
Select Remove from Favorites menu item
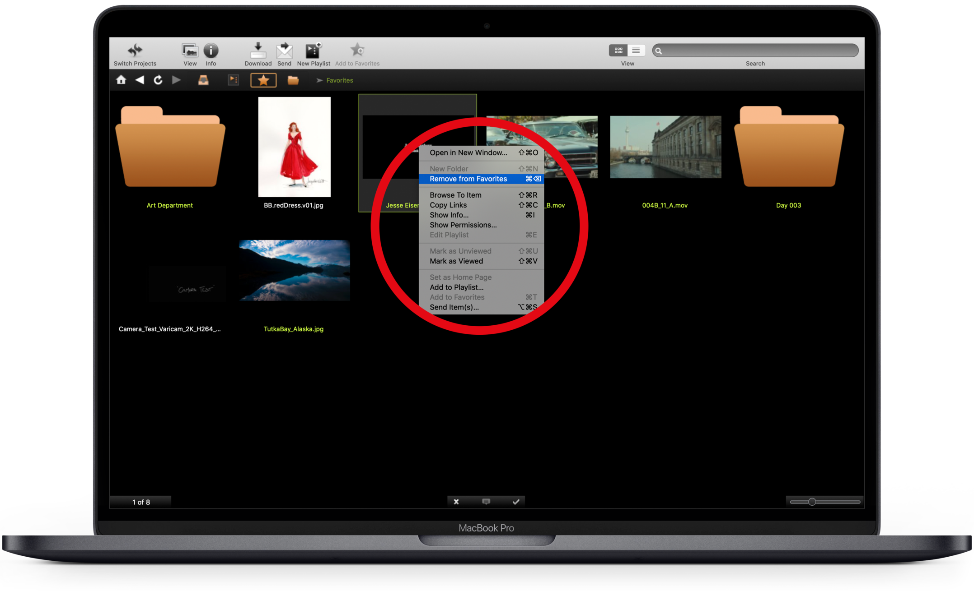click(468, 179)
